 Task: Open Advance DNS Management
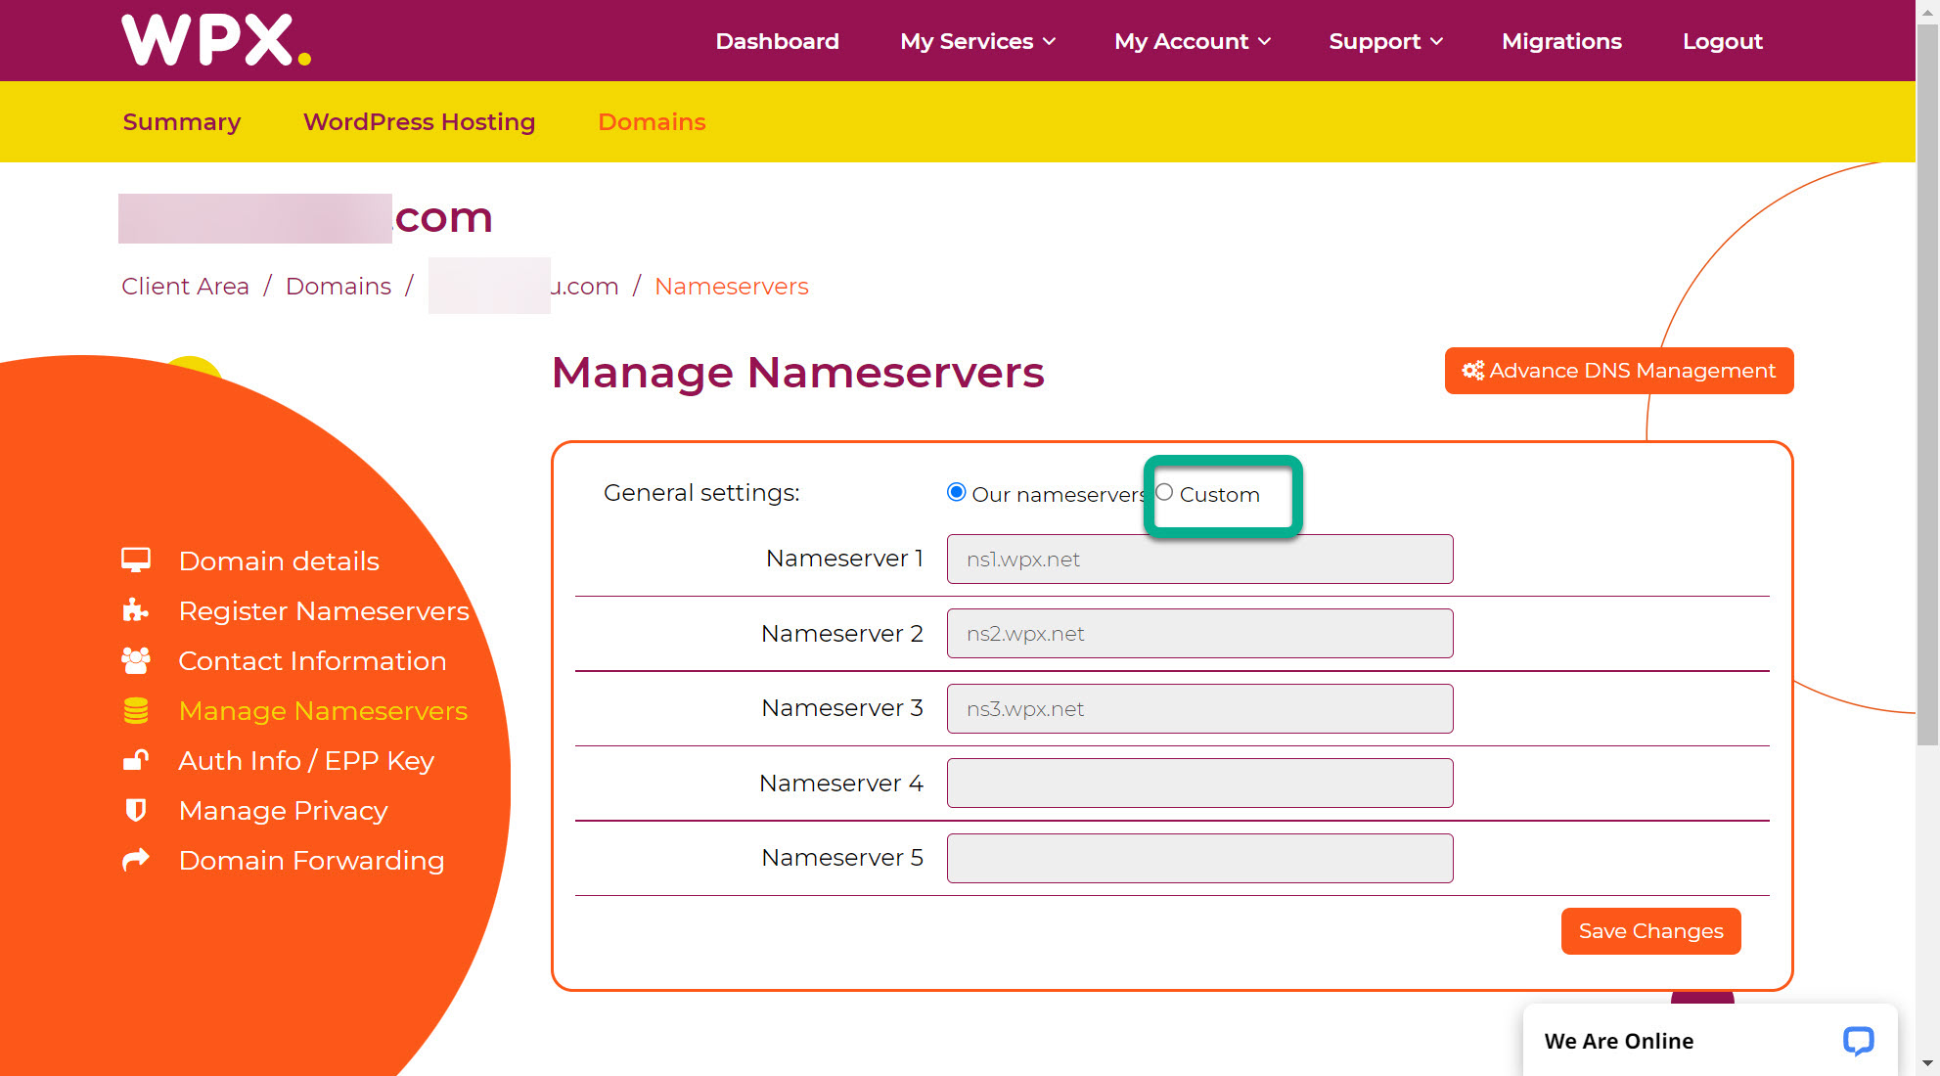pyautogui.click(x=1618, y=371)
